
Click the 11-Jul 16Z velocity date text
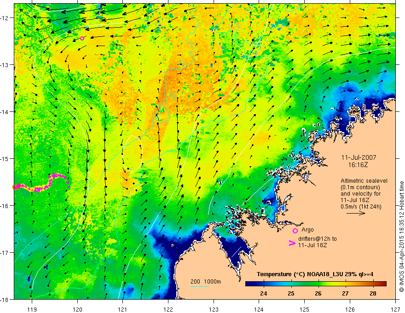click(354, 200)
